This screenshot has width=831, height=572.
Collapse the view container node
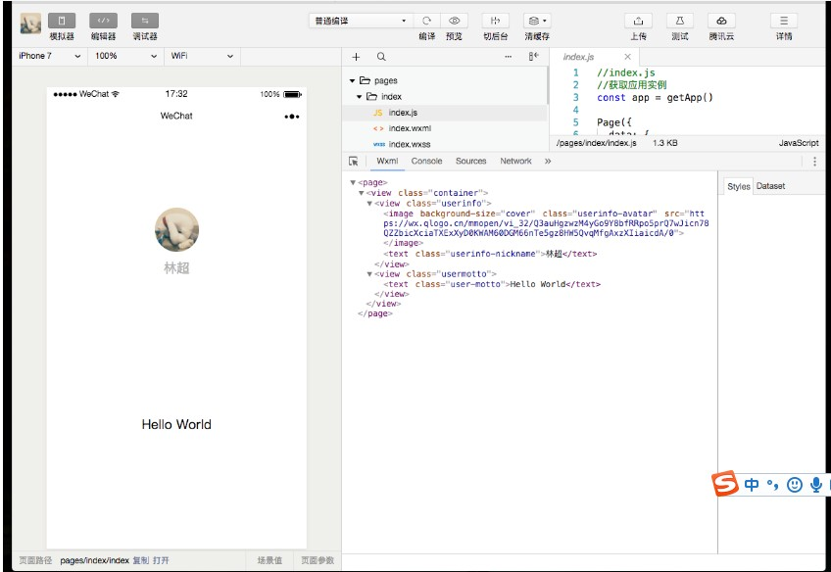click(361, 193)
